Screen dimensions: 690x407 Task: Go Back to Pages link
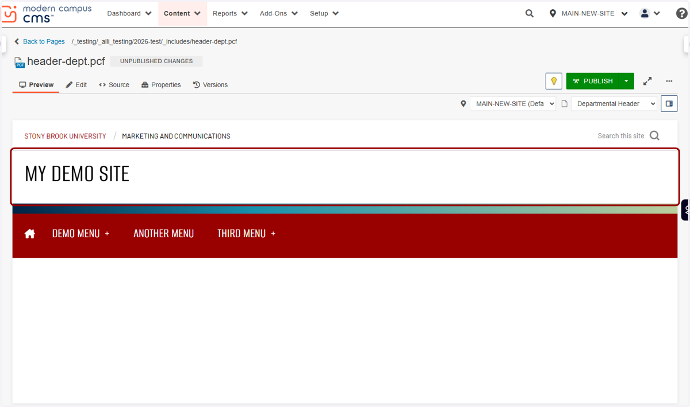click(39, 41)
